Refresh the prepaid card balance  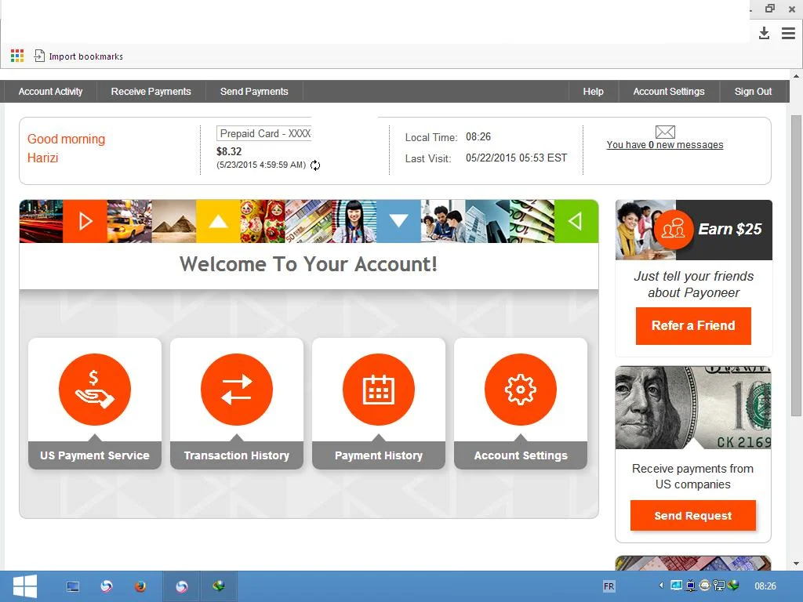pos(315,165)
